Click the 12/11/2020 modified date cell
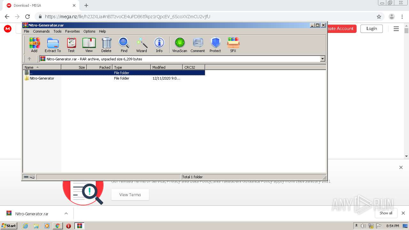 (x=166, y=78)
